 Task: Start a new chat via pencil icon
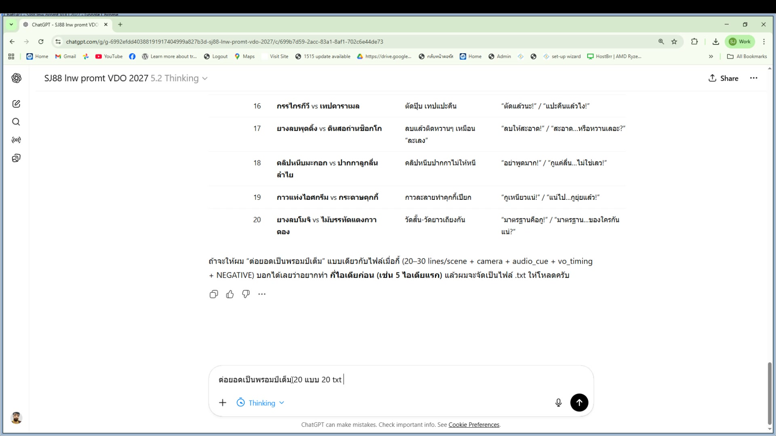click(x=16, y=104)
